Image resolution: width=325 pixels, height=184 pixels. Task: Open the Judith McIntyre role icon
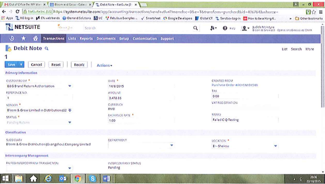(x=245, y=28)
